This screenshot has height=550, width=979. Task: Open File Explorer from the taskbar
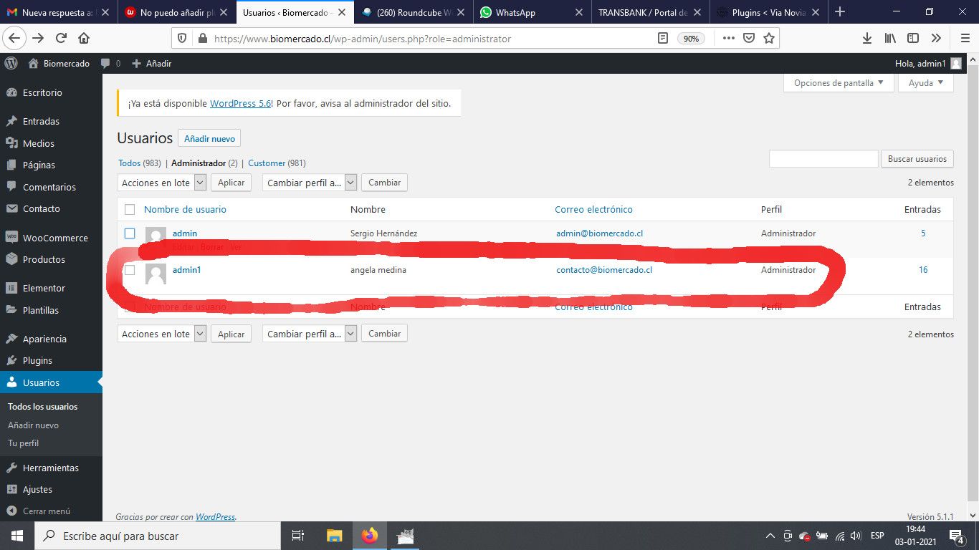point(335,536)
